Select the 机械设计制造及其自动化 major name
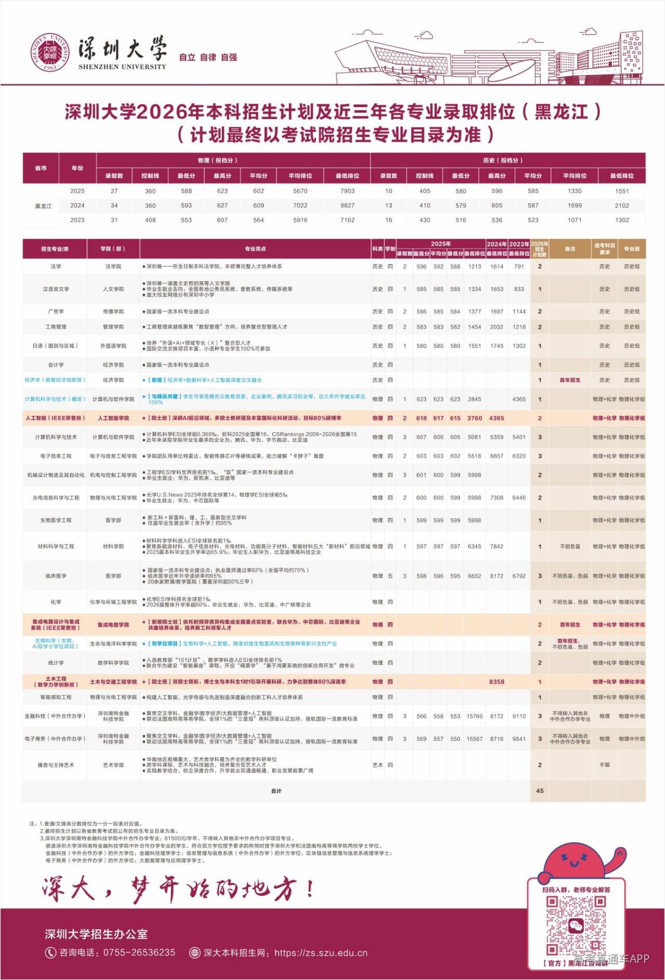This screenshot has height=980, width=665. (56, 475)
